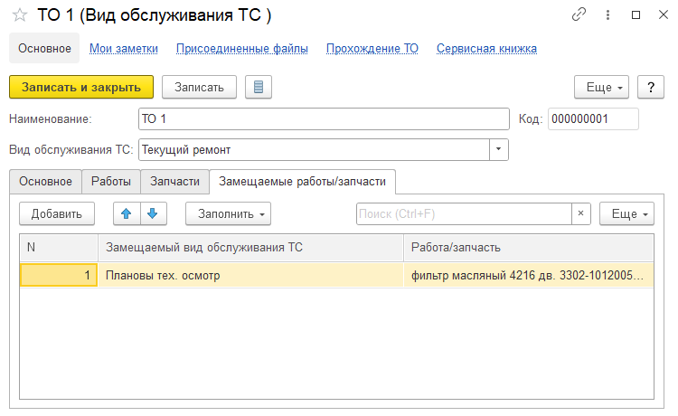Open the table's Еще menu
This screenshot has width=678, height=416.
pos(626,213)
